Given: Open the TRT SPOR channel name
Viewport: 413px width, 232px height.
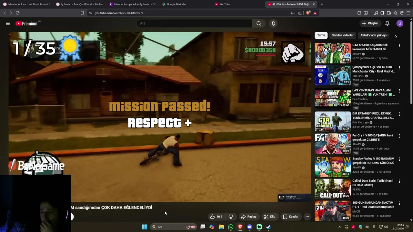Looking at the screenshot, I should click(x=358, y=76).
